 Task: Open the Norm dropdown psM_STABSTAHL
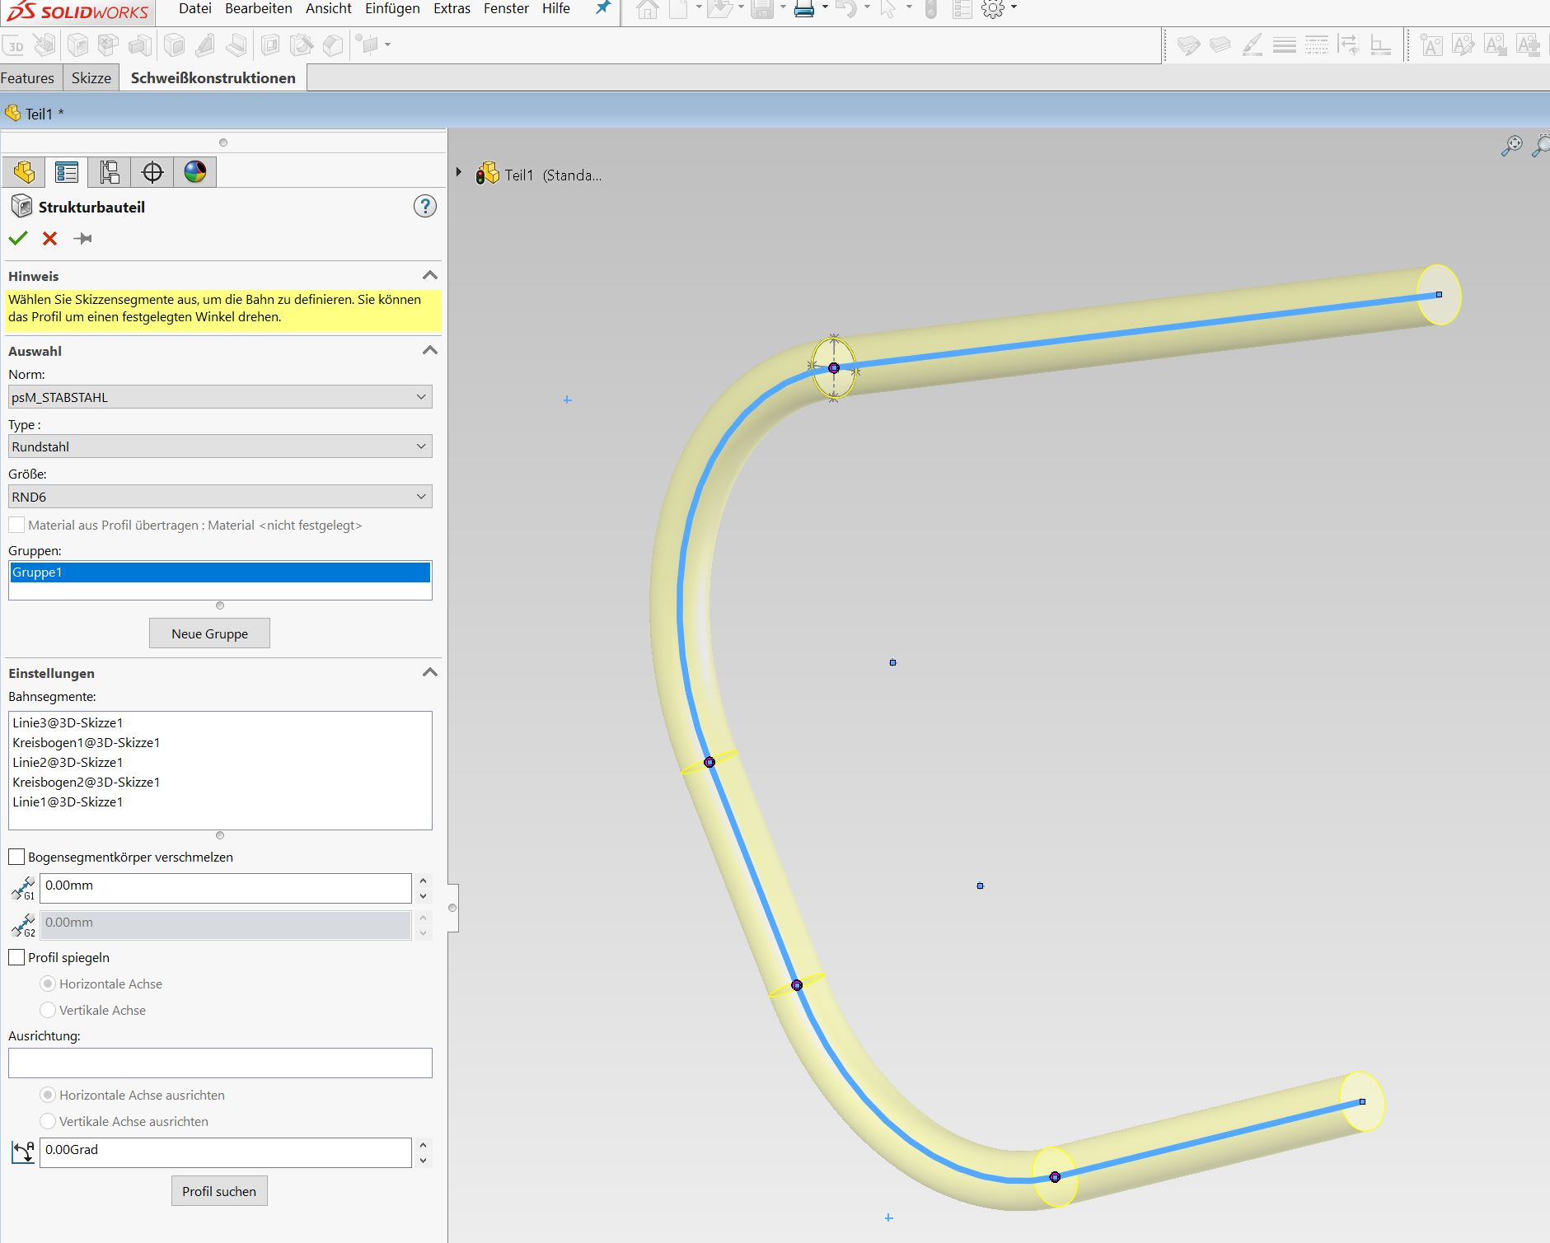[x=220, y=397]
